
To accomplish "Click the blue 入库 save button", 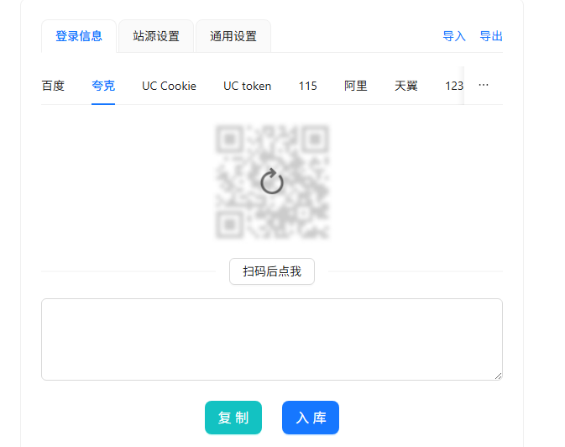I will pyautogui.click(x=311, y=418).
